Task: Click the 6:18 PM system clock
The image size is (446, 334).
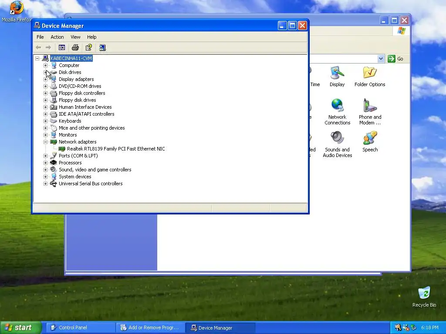Action: click(430, 327)
